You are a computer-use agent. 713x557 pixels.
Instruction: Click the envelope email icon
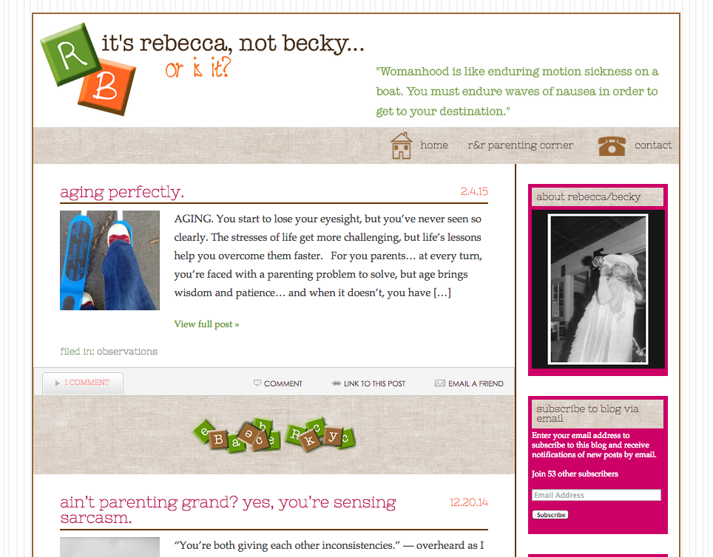[440, 383]
